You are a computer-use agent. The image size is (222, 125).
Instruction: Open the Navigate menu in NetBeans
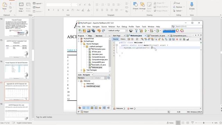pos(96,27)
